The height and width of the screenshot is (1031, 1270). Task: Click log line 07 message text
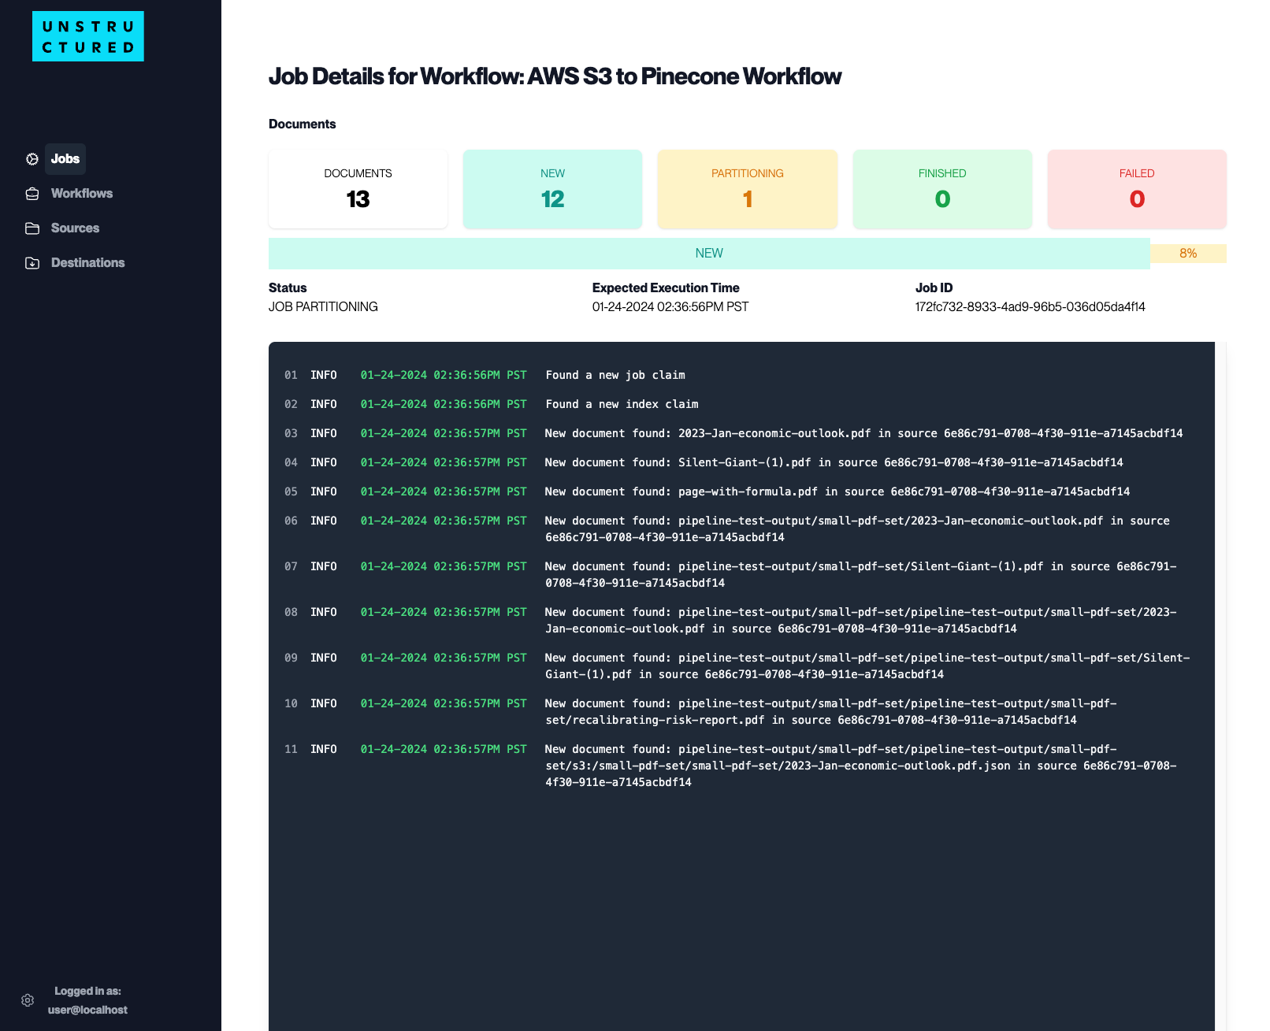[x=860, y=575]
